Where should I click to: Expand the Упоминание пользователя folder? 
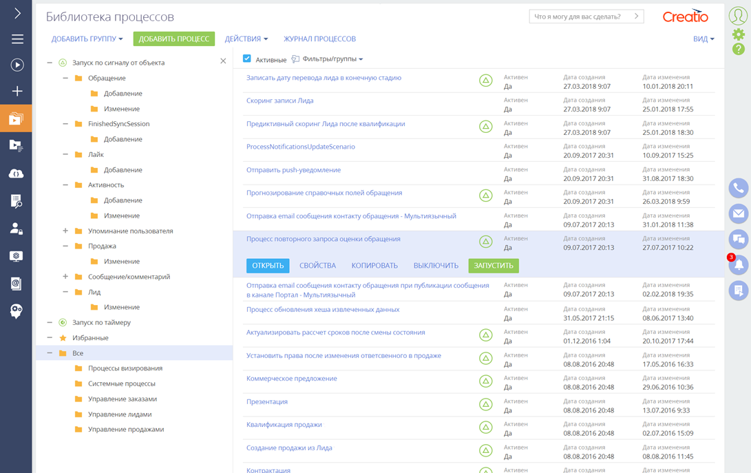pos(65,231)
